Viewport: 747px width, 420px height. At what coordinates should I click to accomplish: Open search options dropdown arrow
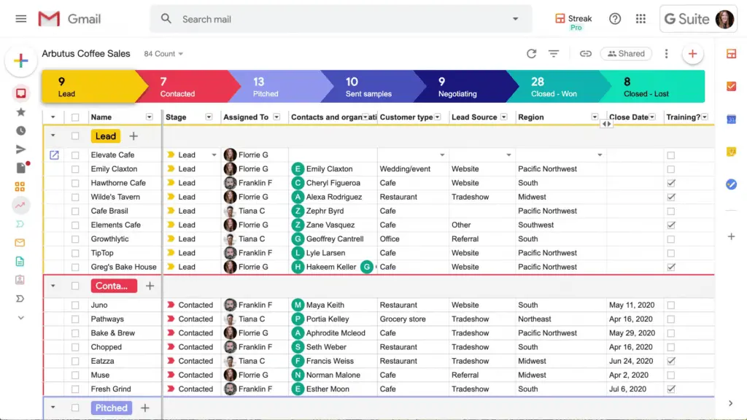pyautogui.click(x=516, y=19)
